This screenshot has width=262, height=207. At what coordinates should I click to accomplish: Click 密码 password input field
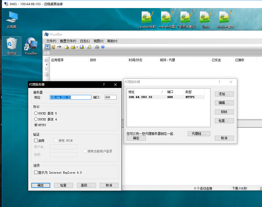(63, 155)
